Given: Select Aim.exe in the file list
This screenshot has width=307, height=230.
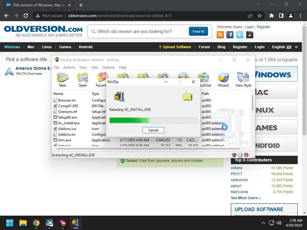Looking at the screenshot, I should click(x=65, y=140).
